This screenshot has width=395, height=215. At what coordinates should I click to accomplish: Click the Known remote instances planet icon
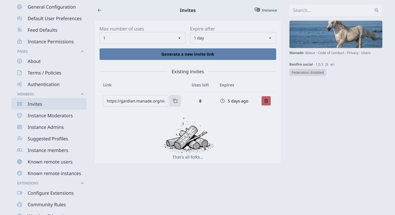pos(19,173)
